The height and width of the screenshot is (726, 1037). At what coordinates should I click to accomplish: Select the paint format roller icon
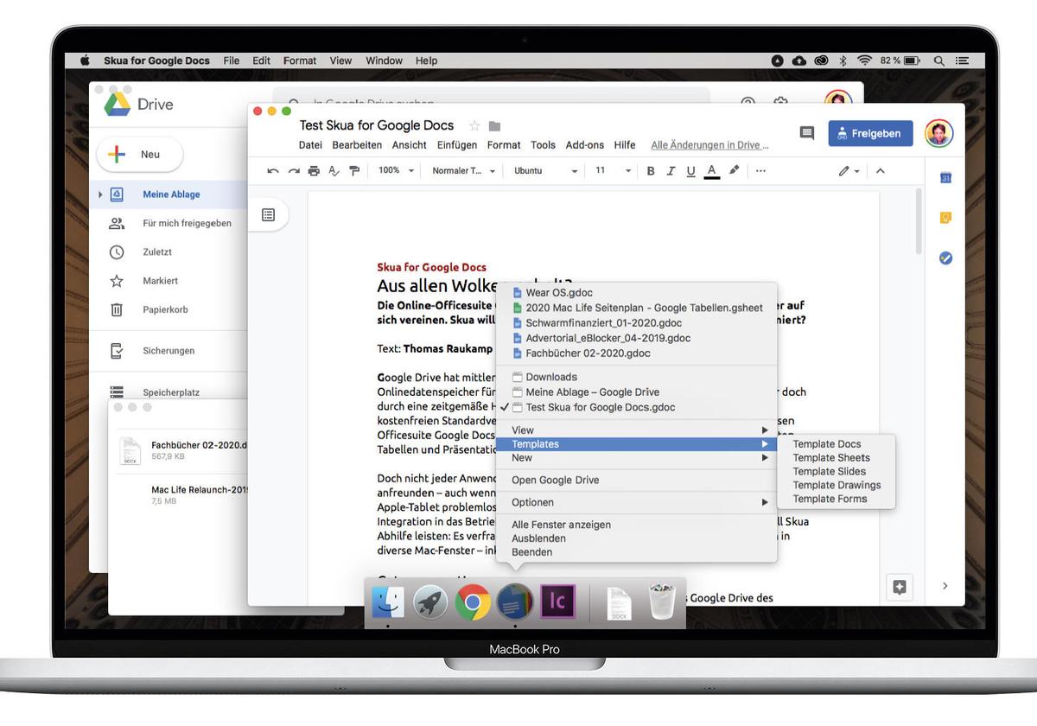[x=354, y=171]
